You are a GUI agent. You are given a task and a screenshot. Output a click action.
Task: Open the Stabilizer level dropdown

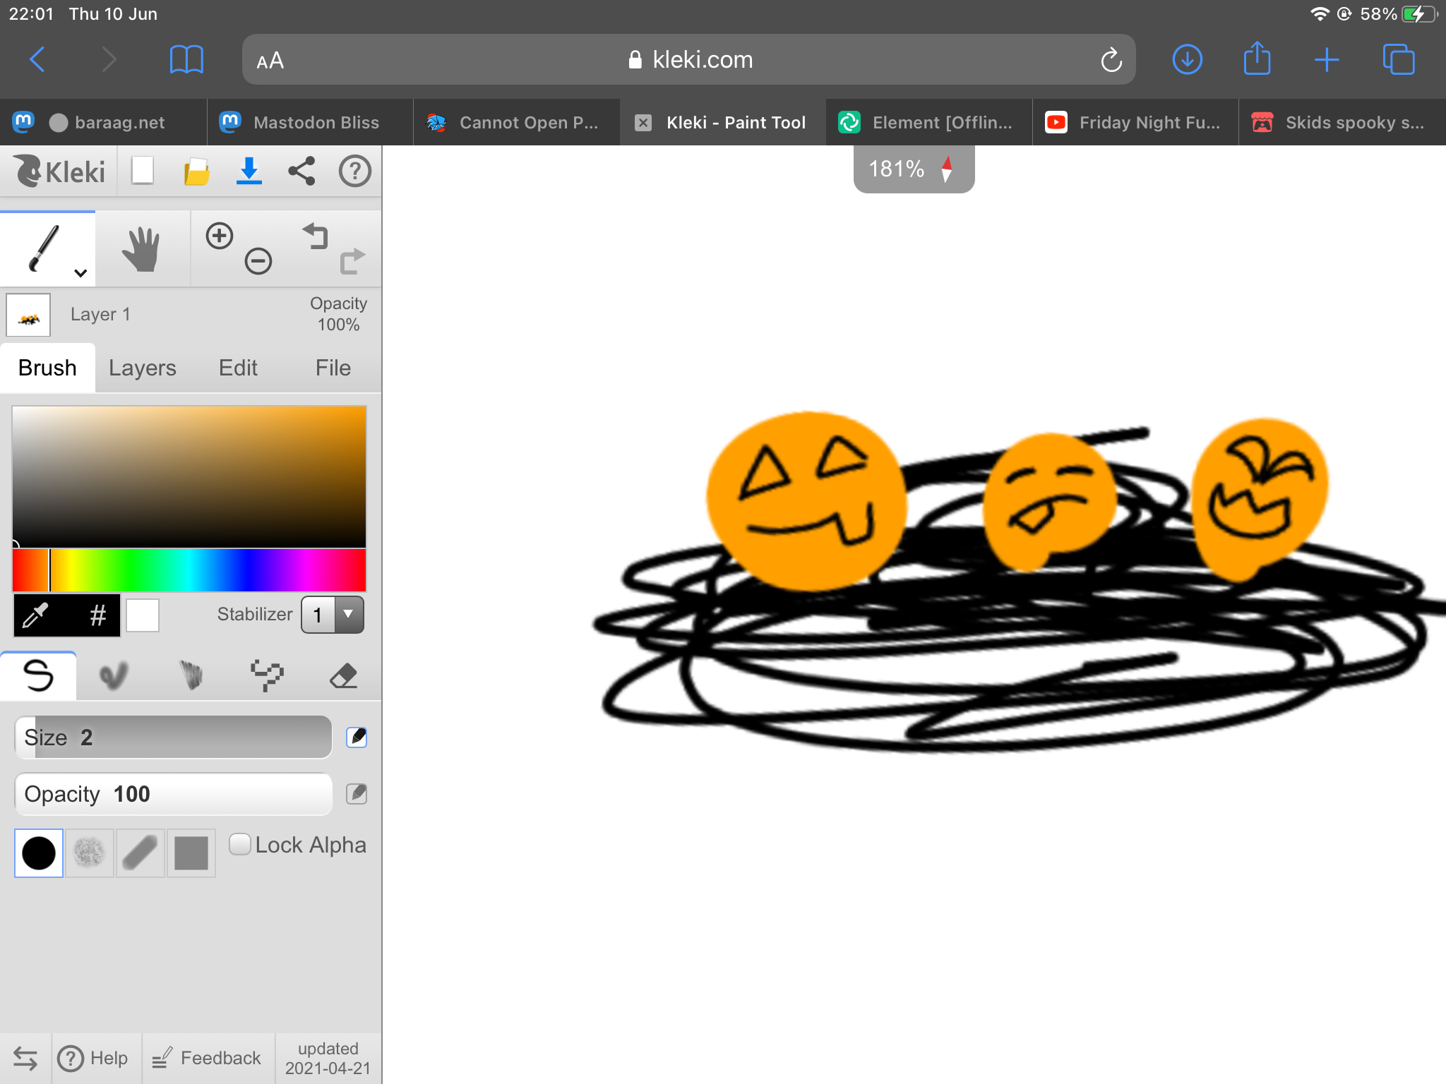333,615
